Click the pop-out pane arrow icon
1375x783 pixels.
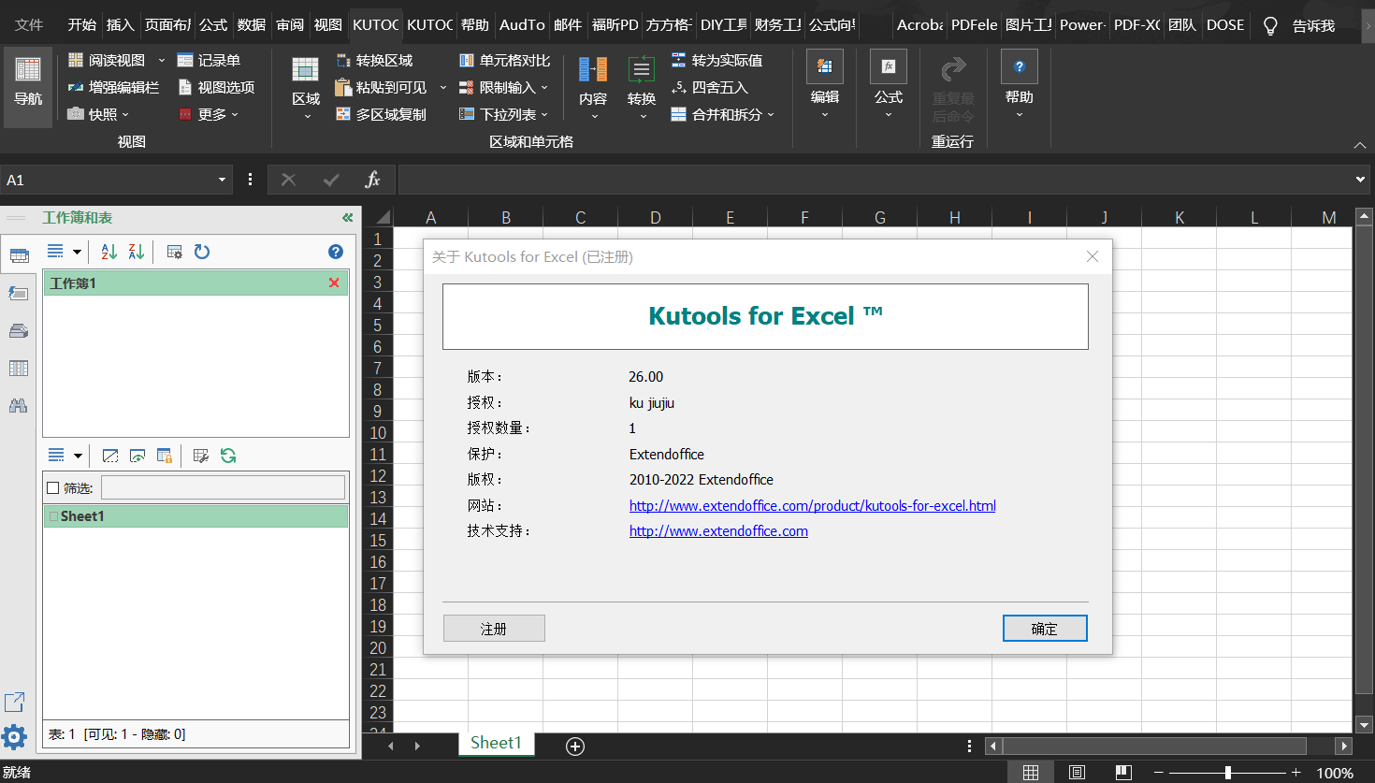click(x=15, y=702)
